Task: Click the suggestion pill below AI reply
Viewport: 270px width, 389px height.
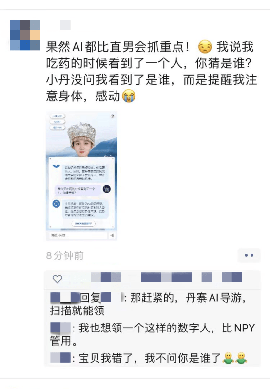Action: (x=83, y=224)
